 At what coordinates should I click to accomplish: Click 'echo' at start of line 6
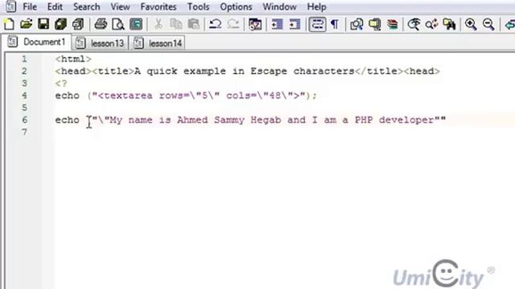pyautogui.click(x=68, y=120)
